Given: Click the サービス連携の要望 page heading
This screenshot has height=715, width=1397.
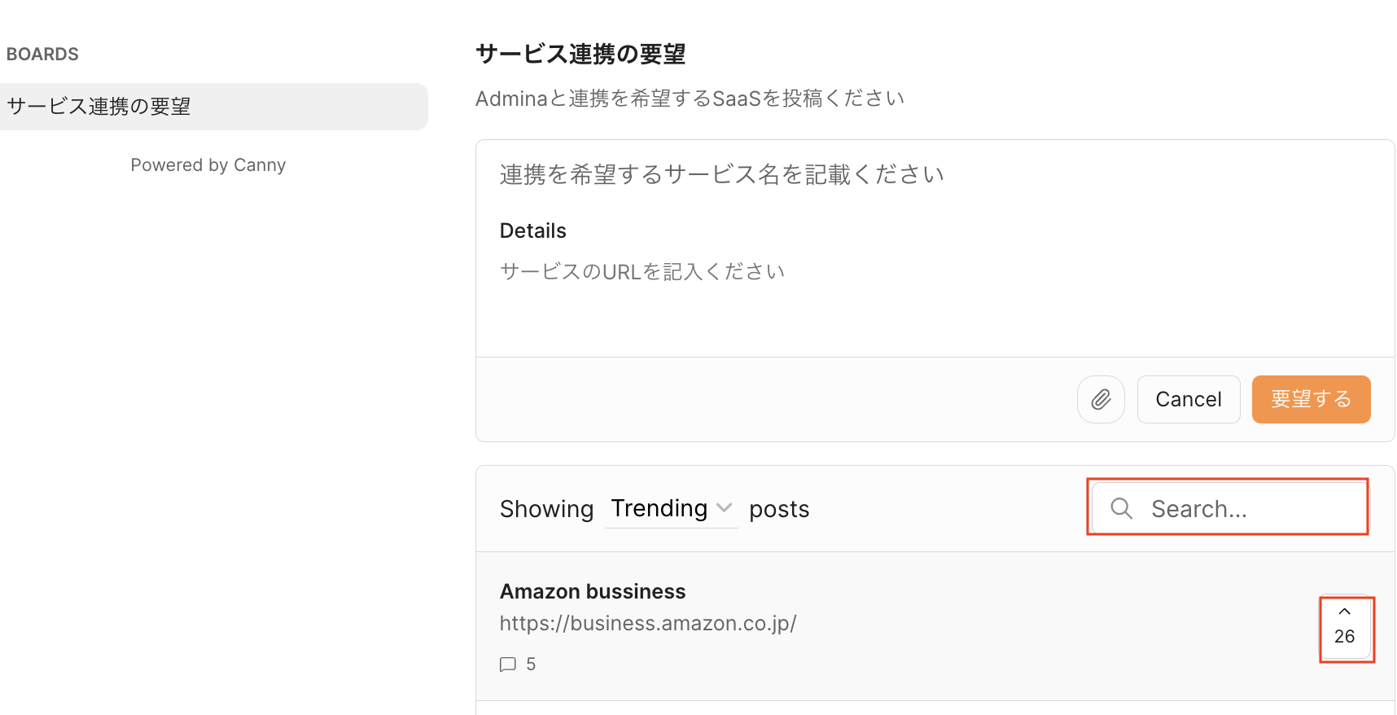Looking at the screenshot, I should 580,55.
